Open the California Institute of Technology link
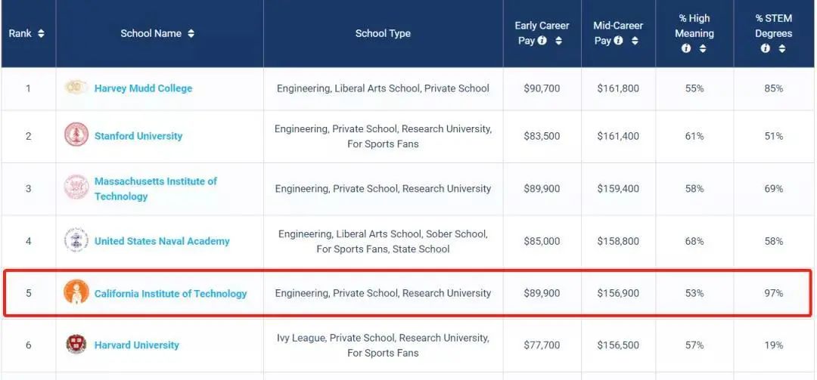Image resolution: width=817 pixels, height=380 pixels. coord(170,293)
